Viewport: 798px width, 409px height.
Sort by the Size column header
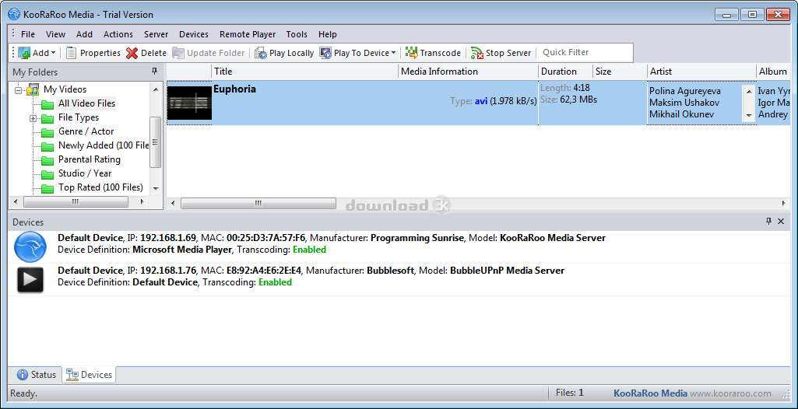pos(620,72)
